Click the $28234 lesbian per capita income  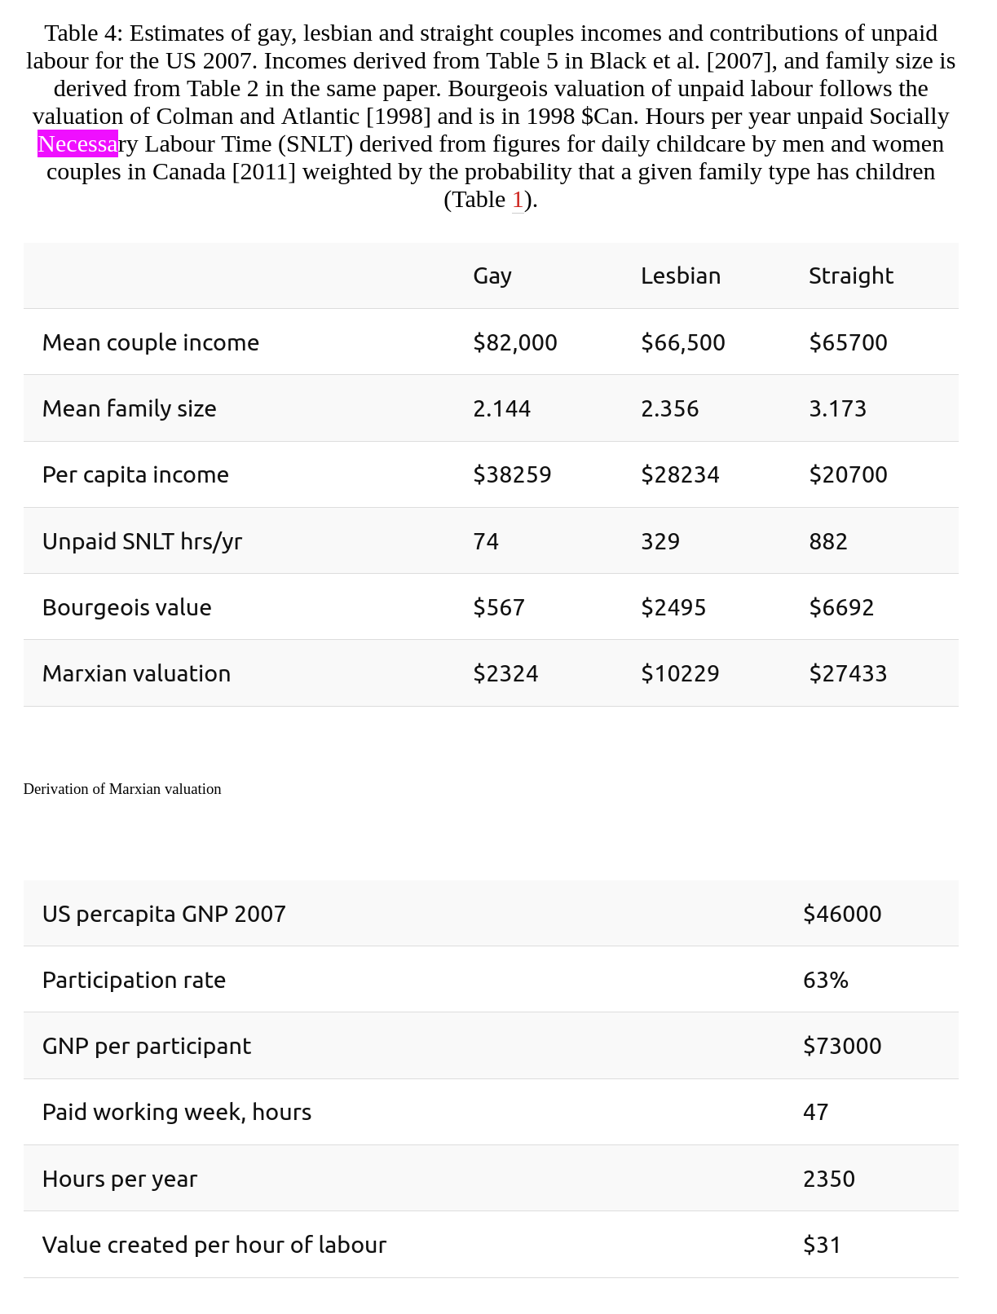[x=680, y=474]
